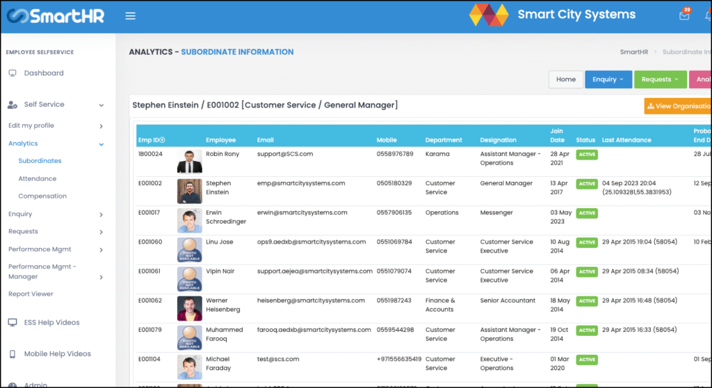Screen dimensions: 712x388
Task: Toggle the hamburger sidebar menu
Action: (130, 17)
